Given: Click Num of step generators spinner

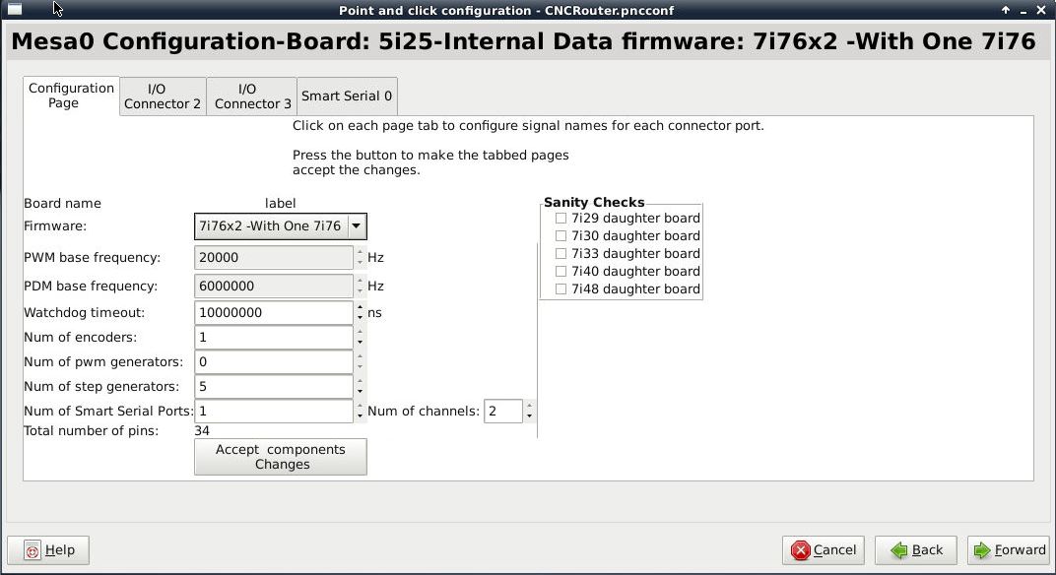Looking at the screenshot, I should click(x=360, y=387).
